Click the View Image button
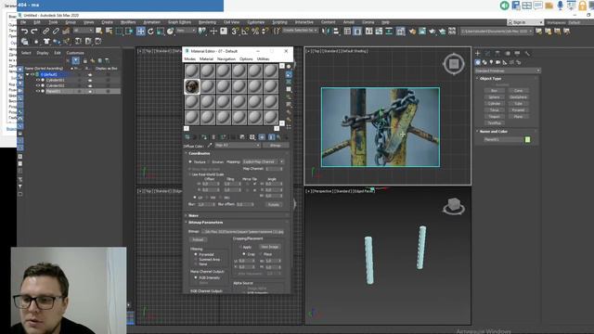The width and height of the screenshot is (594, 334). click(x=269, y=247)
